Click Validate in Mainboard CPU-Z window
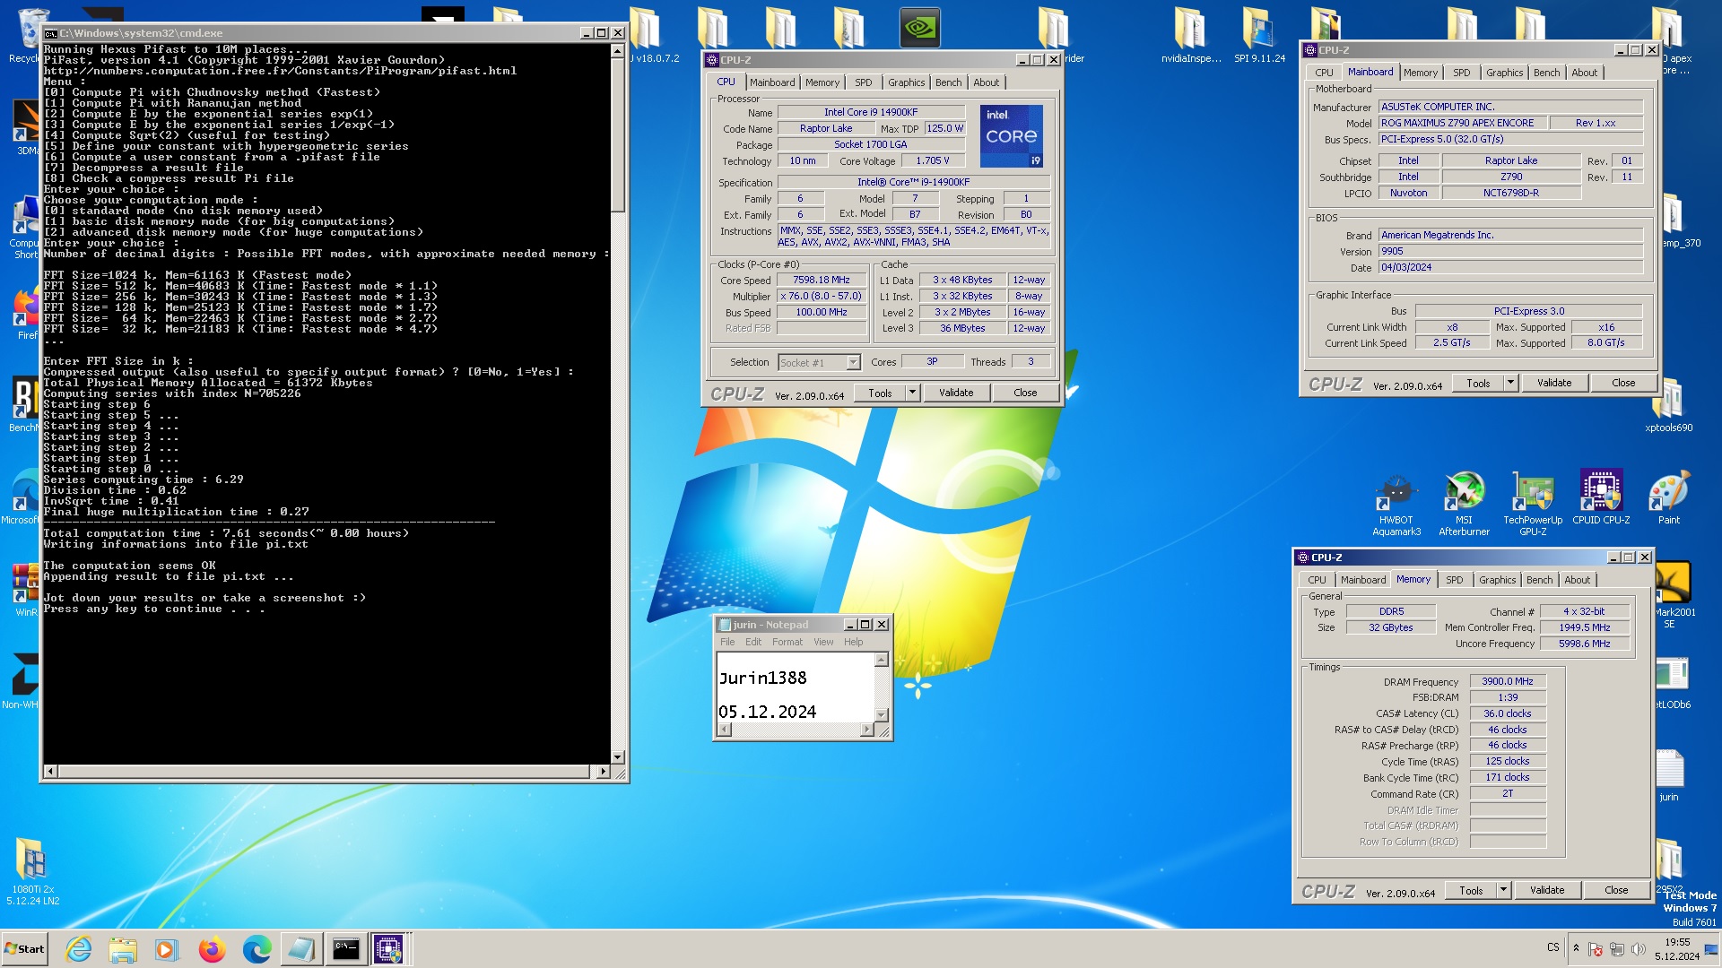 (x=1554, y=383)
